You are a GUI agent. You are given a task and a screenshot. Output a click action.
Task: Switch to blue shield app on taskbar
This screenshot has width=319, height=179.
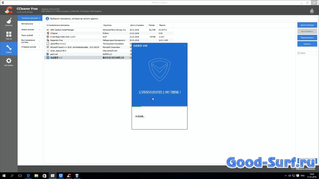(61, 176)
